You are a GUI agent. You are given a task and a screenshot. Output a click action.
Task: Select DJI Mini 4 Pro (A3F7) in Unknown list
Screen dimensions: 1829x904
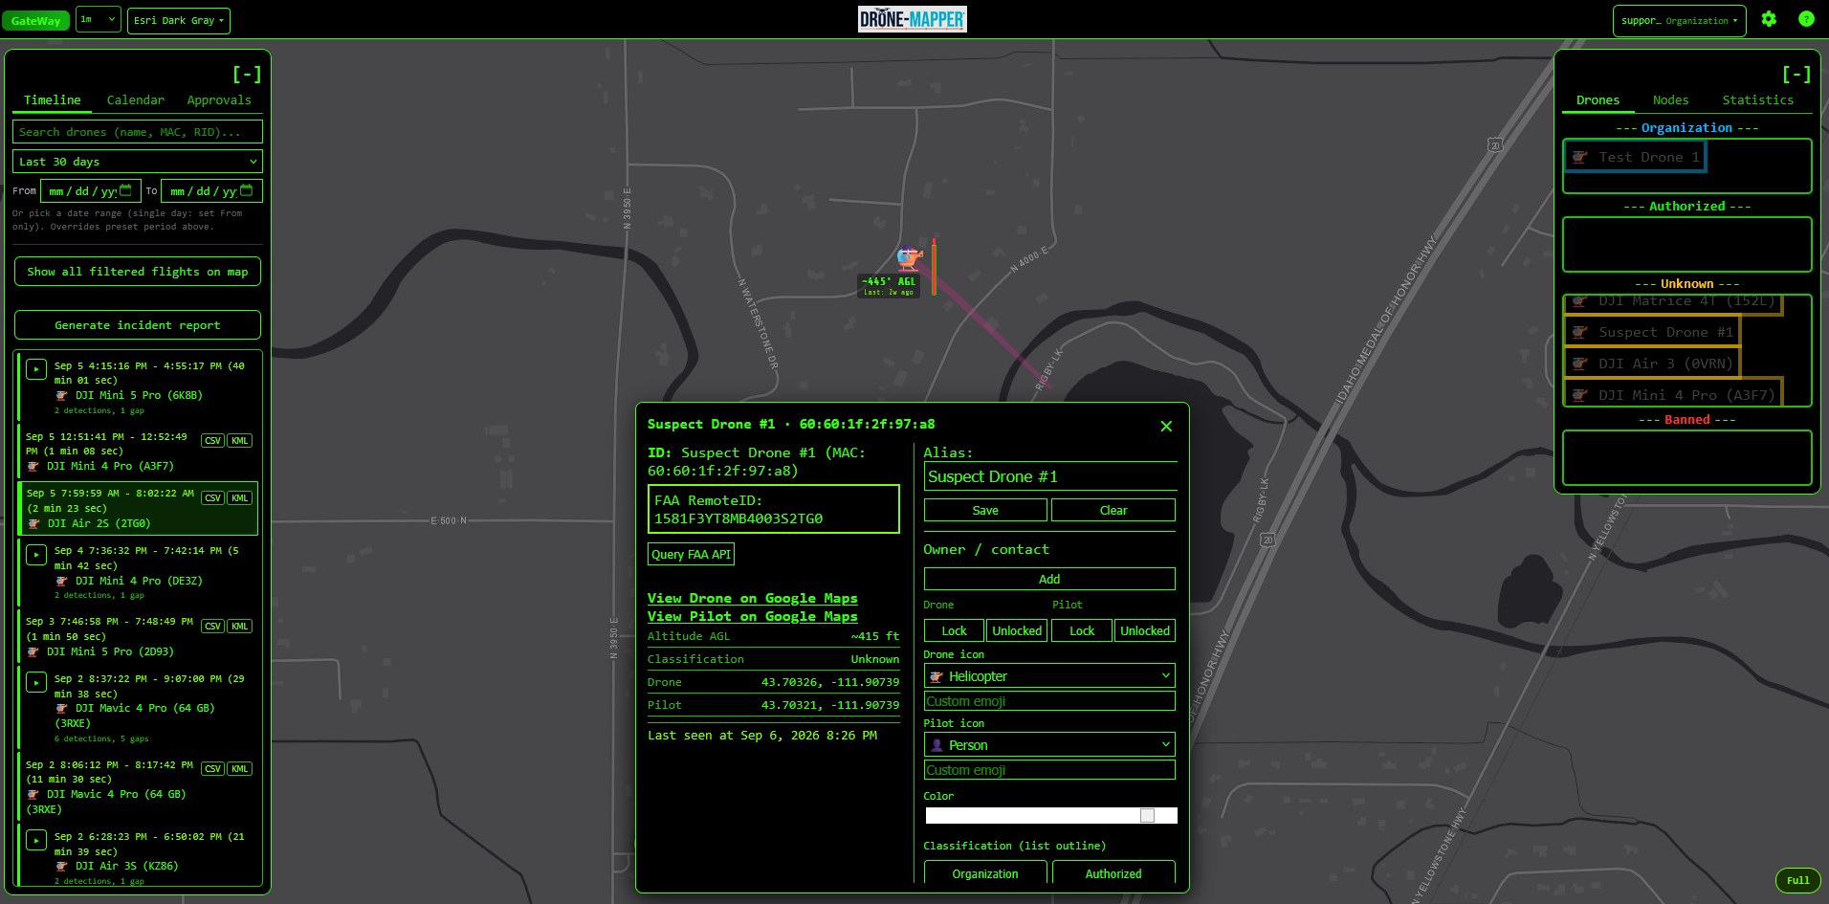coord(1673,393)
